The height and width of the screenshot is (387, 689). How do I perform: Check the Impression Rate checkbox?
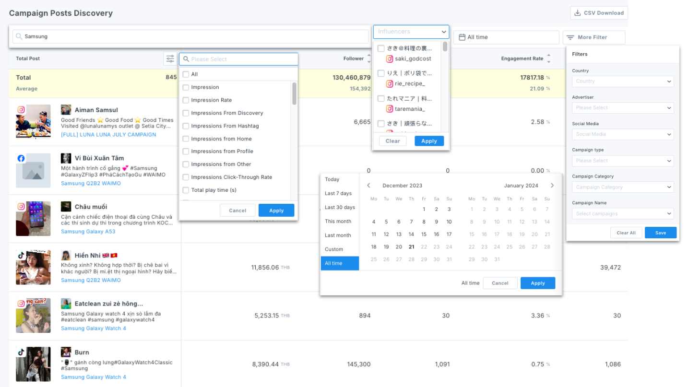click(x=186, y=100)
